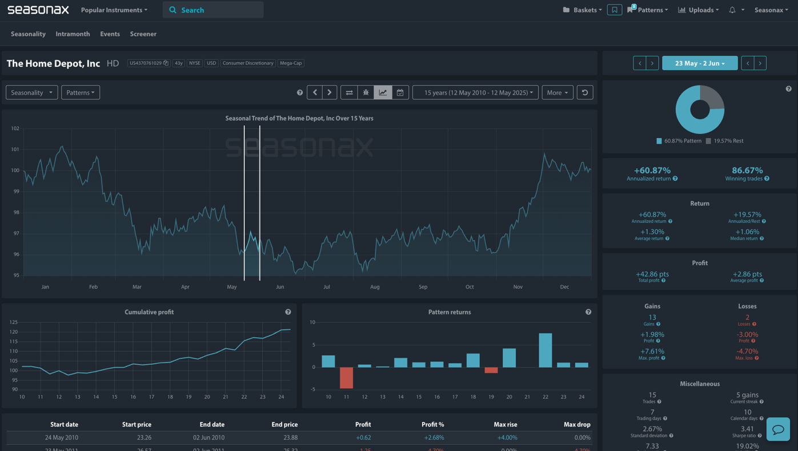Viewport: 798px width, 451px height.
Task: Click the tall bar for year 22 in Pattern returns
Action: [546, 350]
